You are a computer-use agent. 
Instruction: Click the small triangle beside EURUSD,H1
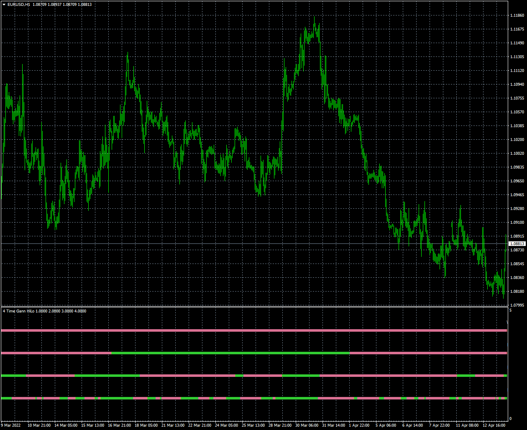tap(4, 4)
